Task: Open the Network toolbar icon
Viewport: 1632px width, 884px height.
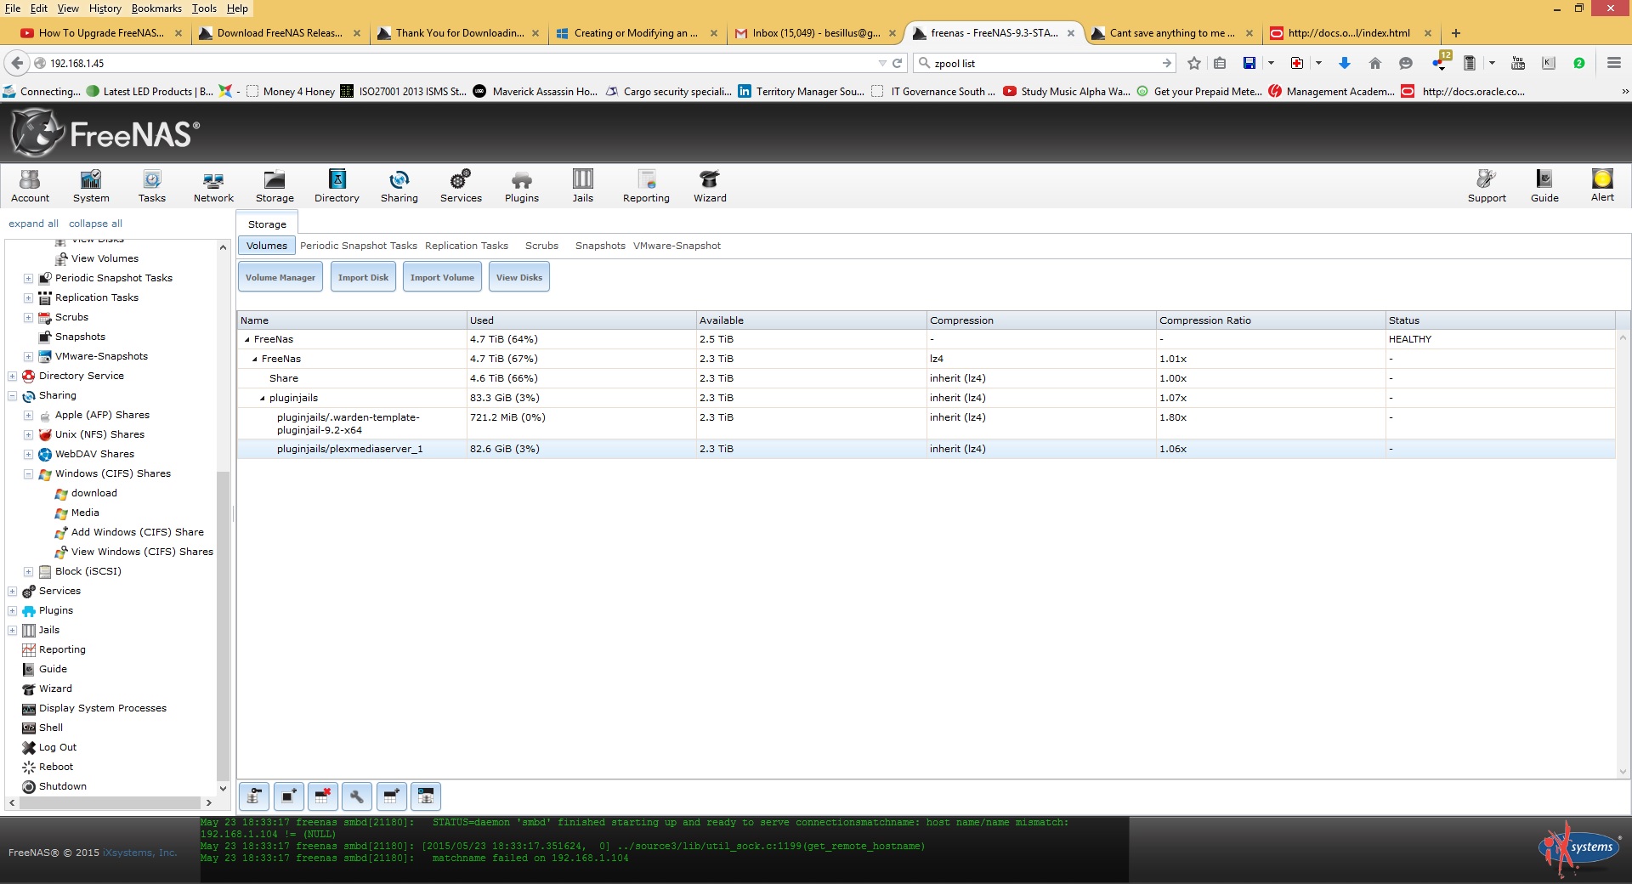Action: pos(213,185)
